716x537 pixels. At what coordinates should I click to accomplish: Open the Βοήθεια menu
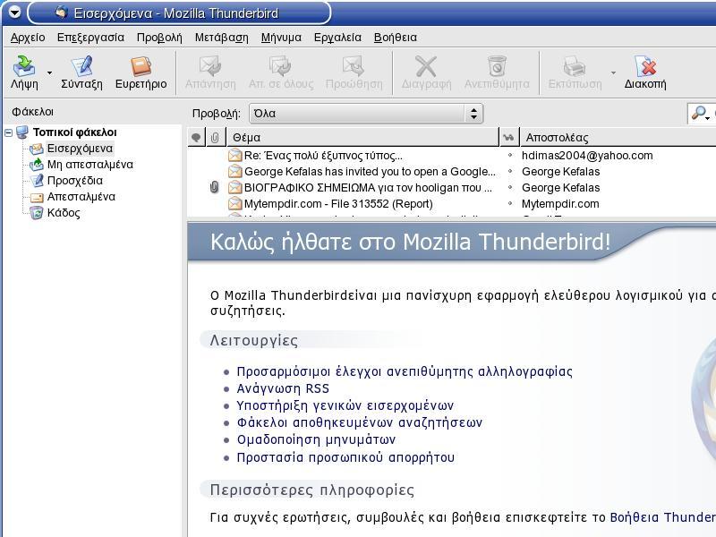click(x=396, y=38)
